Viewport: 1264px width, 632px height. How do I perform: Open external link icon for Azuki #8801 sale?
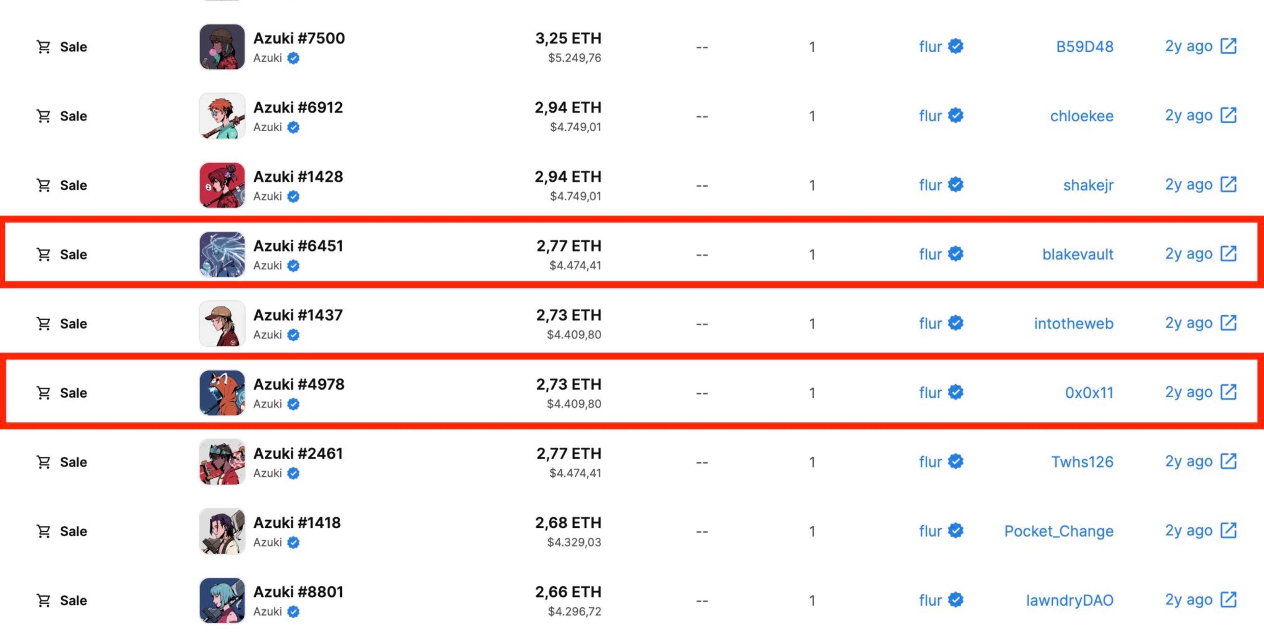coord(1228,600)
